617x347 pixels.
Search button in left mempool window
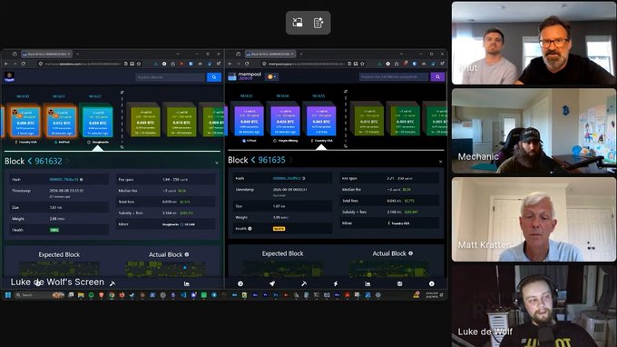tap(213, 77)
